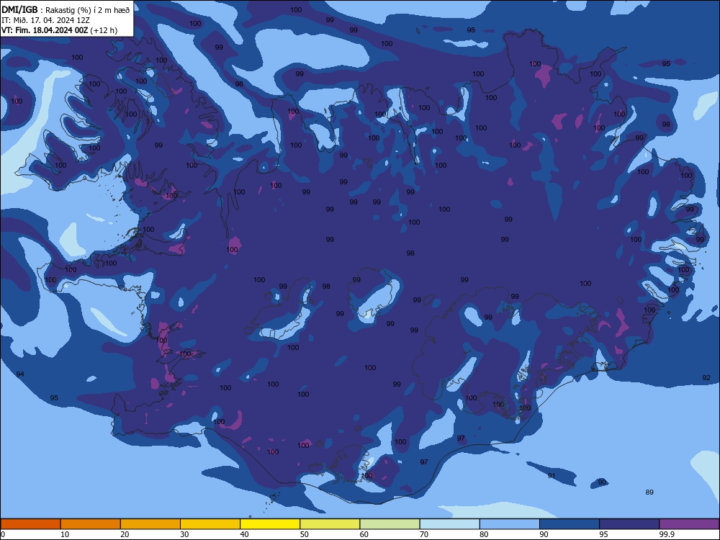This screenshot has height=540, width=720.
Task: Click the '89' humidity value on the map
Action: [x=649, y=492]
